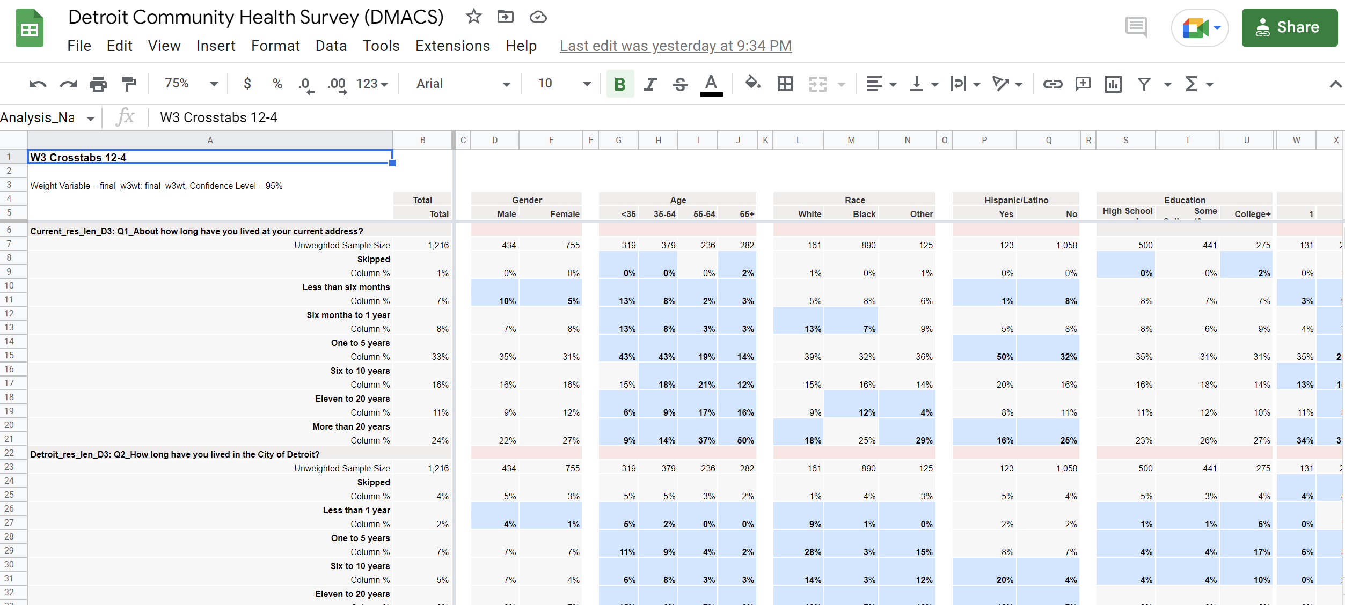Open comment history
This screenshot has height=605, width=1345.
pyautogui.click(x=1136, y=27)
